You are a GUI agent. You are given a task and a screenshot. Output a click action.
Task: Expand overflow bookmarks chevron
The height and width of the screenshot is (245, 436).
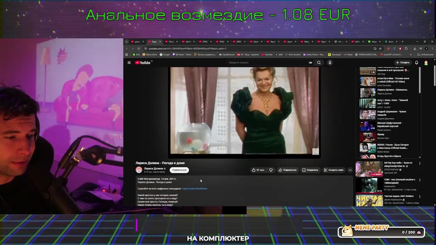(411, 54)
